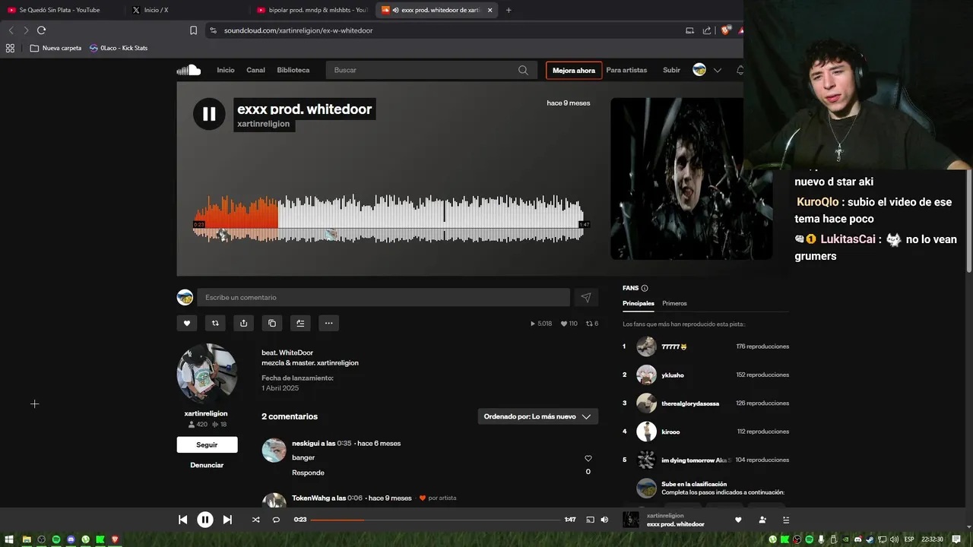Open the play queue list icon
This screenshot has height=547, width=973.
[786, 520]
